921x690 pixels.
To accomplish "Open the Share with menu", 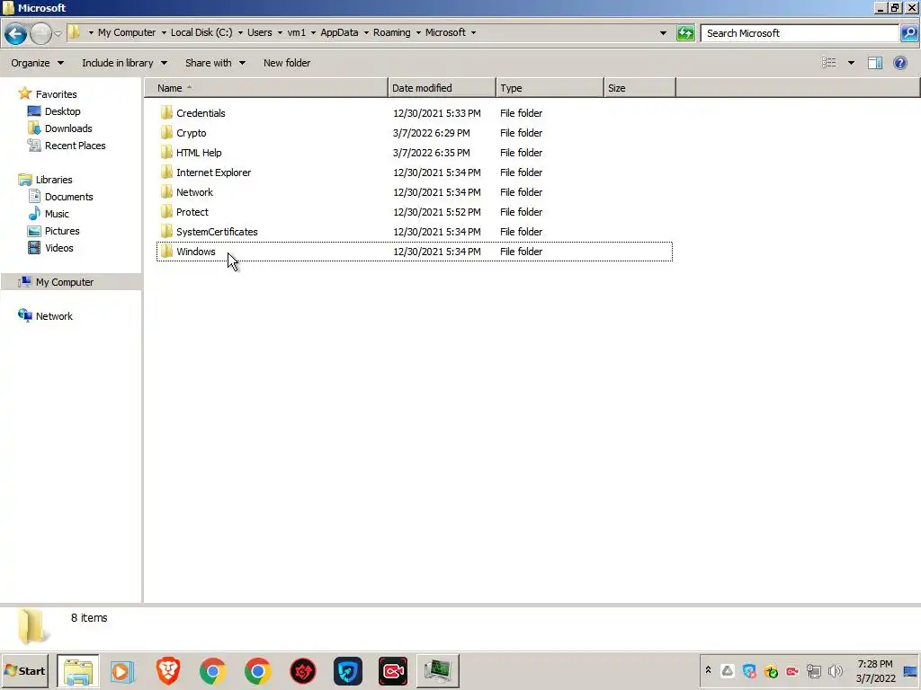I will tap(215, 63).
